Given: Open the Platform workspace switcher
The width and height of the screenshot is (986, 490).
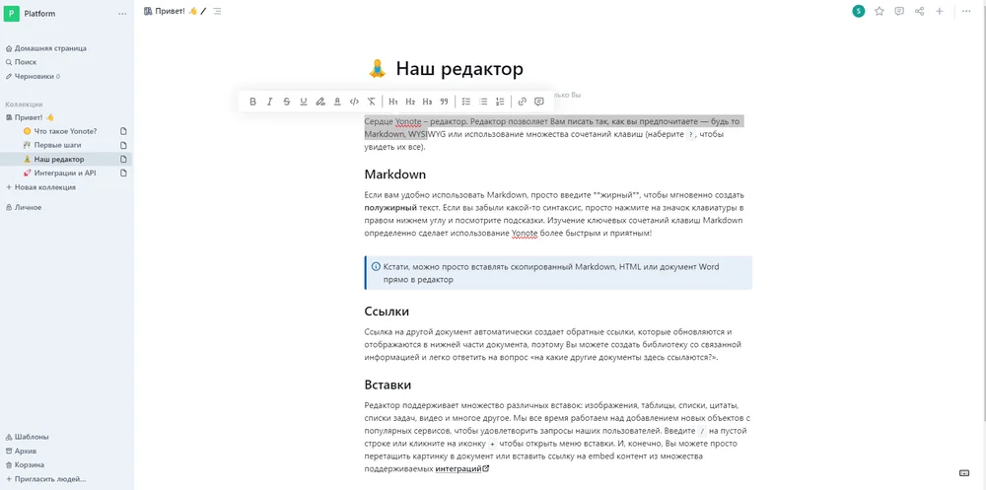Looking at the screenshot, I should click(39, 14).
